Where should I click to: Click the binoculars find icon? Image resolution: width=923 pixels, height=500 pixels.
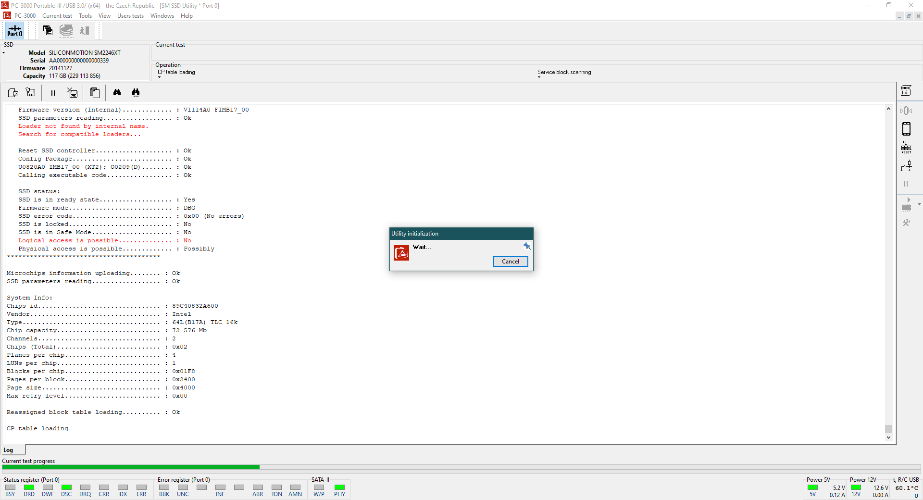[x=117, y=92]
